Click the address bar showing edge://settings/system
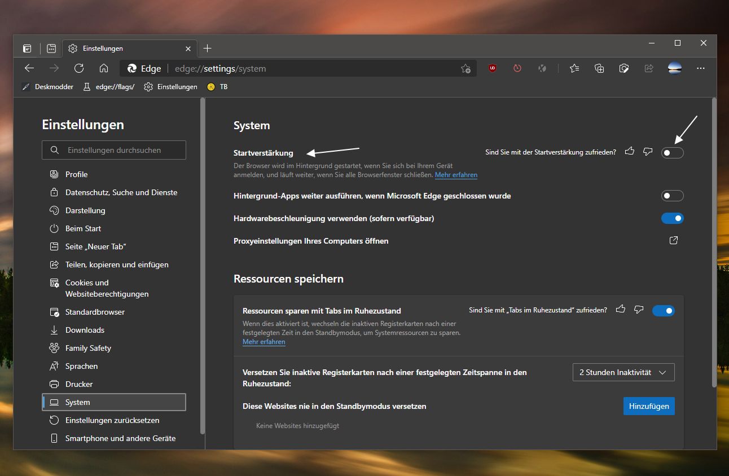 pos(297,69)
